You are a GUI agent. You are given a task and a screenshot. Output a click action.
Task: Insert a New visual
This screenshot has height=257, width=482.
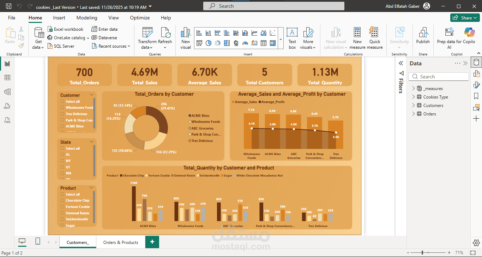186,38
